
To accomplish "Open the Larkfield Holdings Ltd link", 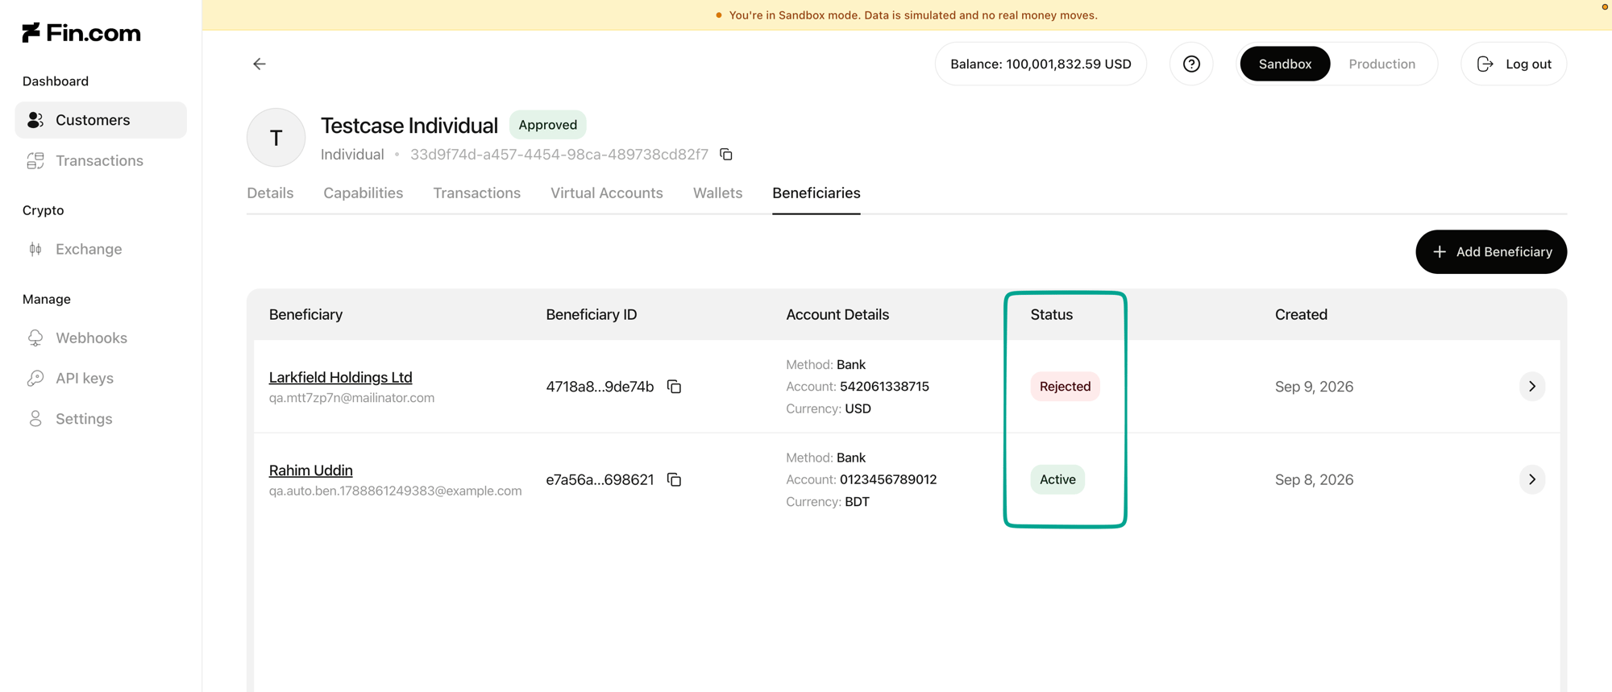I will point(340,377).
